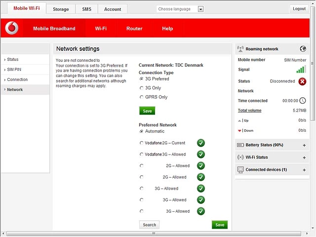Image resolution: width=316 pixels, height=237 pixels.
Task: Click the red disconnected status icon
Action: pyautogui.click(x=302, y=81)
